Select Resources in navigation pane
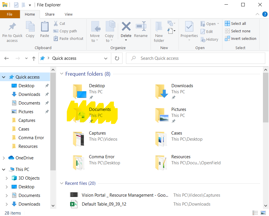269x216 pixels. pos(28,146)
